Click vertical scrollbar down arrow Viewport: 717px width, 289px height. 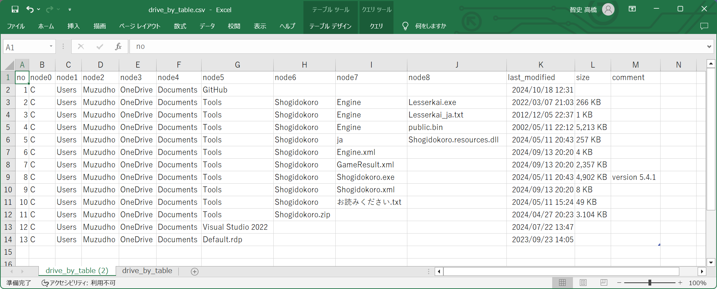(x=711, y=262)
